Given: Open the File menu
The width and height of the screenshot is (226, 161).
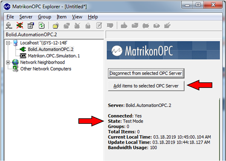Looking at the screenshot, I should (10, 17).
